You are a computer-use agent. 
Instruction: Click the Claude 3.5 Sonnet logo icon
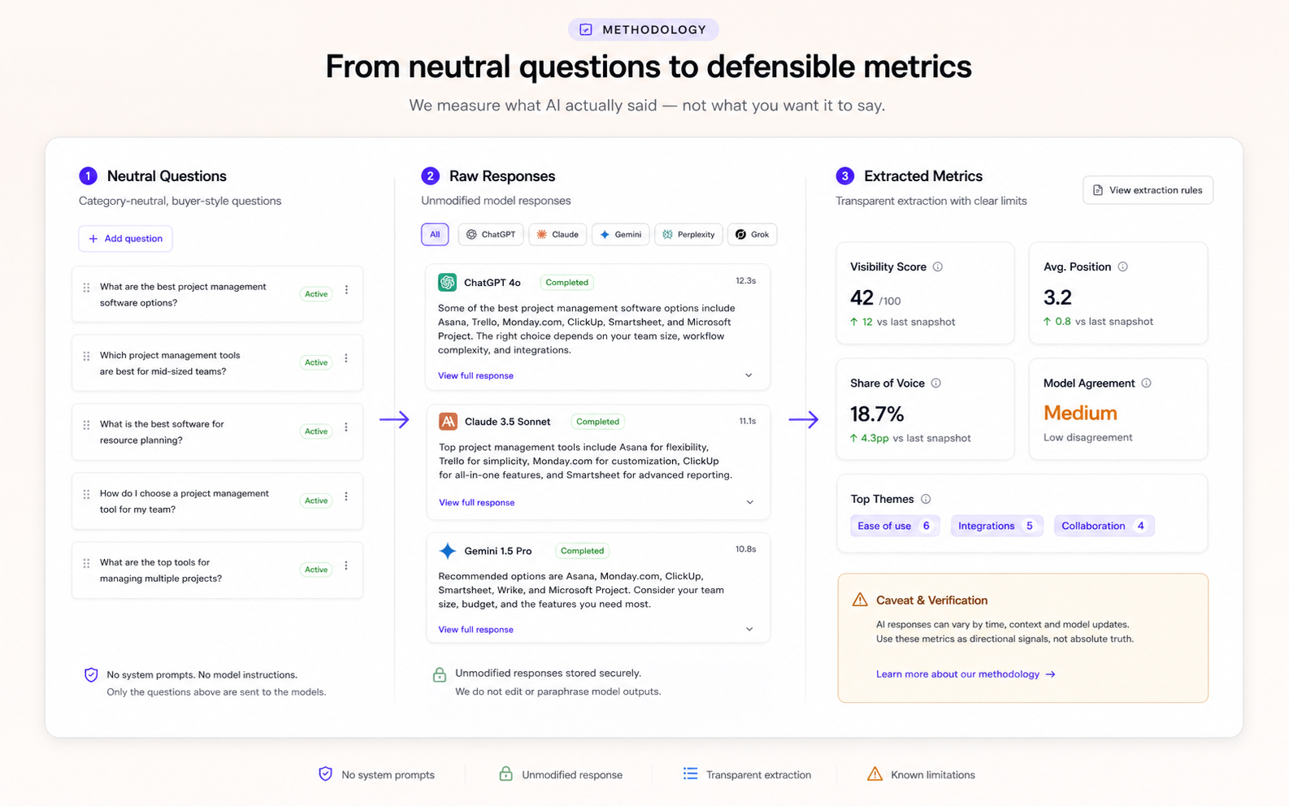click(448, 421)
